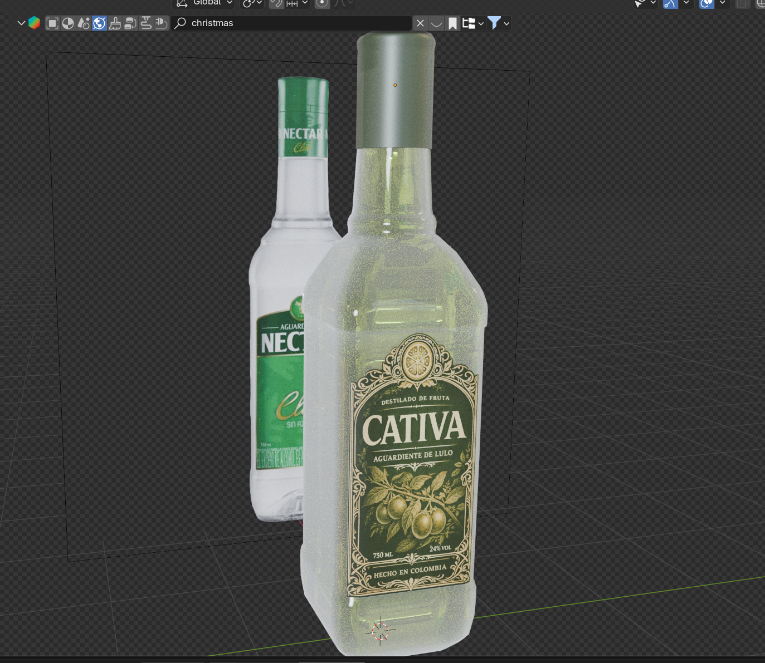Focus the search field containing 'christmas'
765x663 pixels.
pos(291,23)
